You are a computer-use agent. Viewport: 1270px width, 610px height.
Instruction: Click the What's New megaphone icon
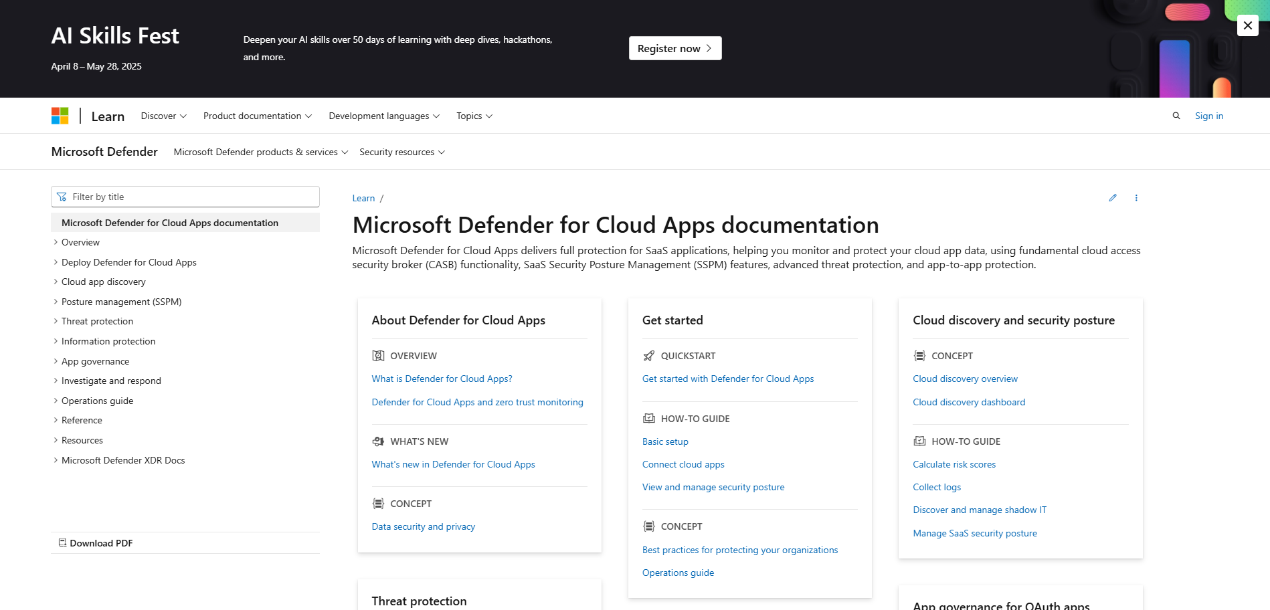pos(378,441)
